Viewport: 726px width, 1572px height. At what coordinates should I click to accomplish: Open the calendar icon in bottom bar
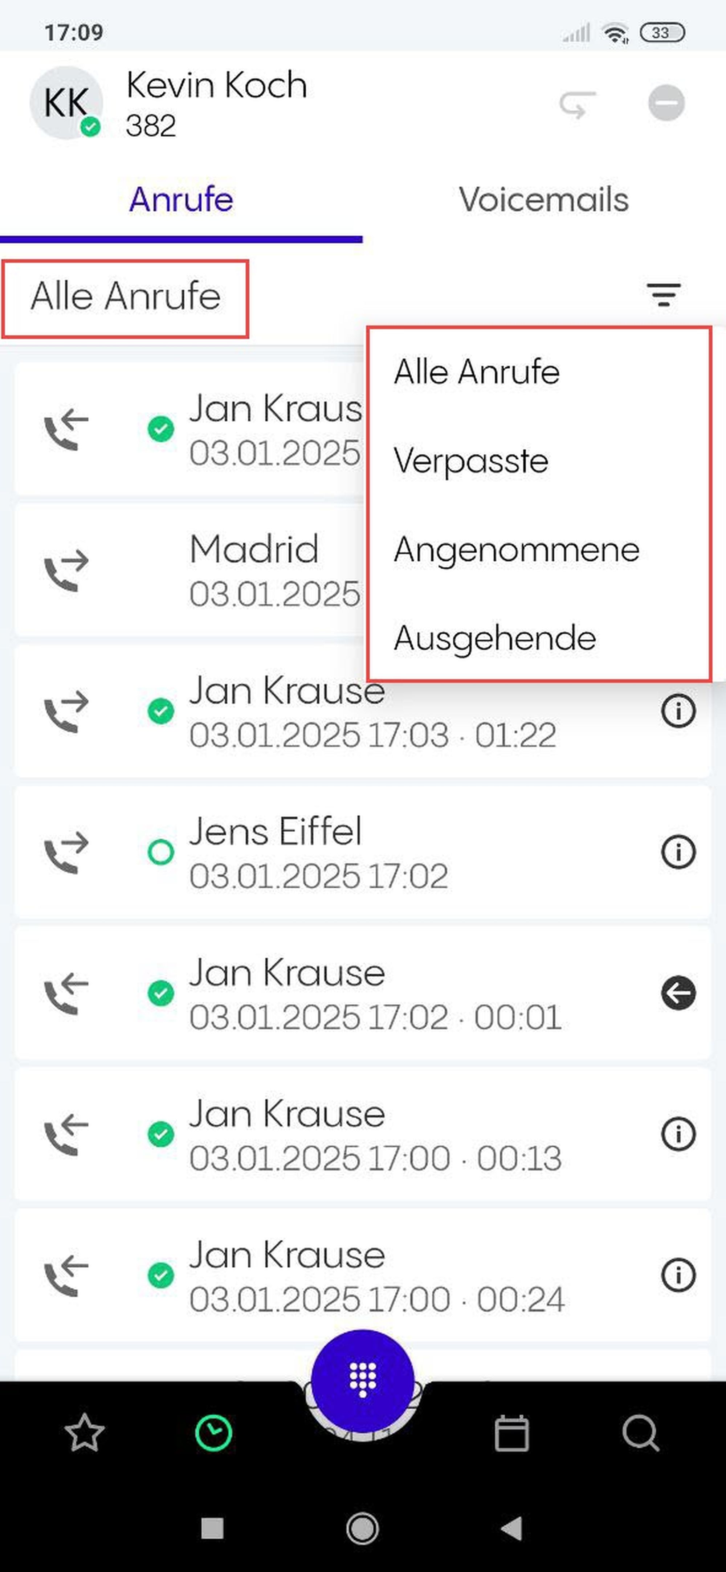point(511,1433)
